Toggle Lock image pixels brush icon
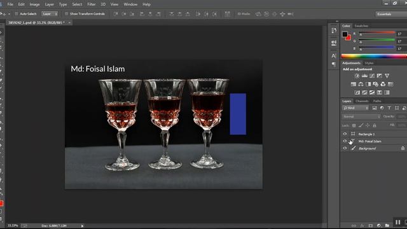407x229 pixels. tap(361, 125)
